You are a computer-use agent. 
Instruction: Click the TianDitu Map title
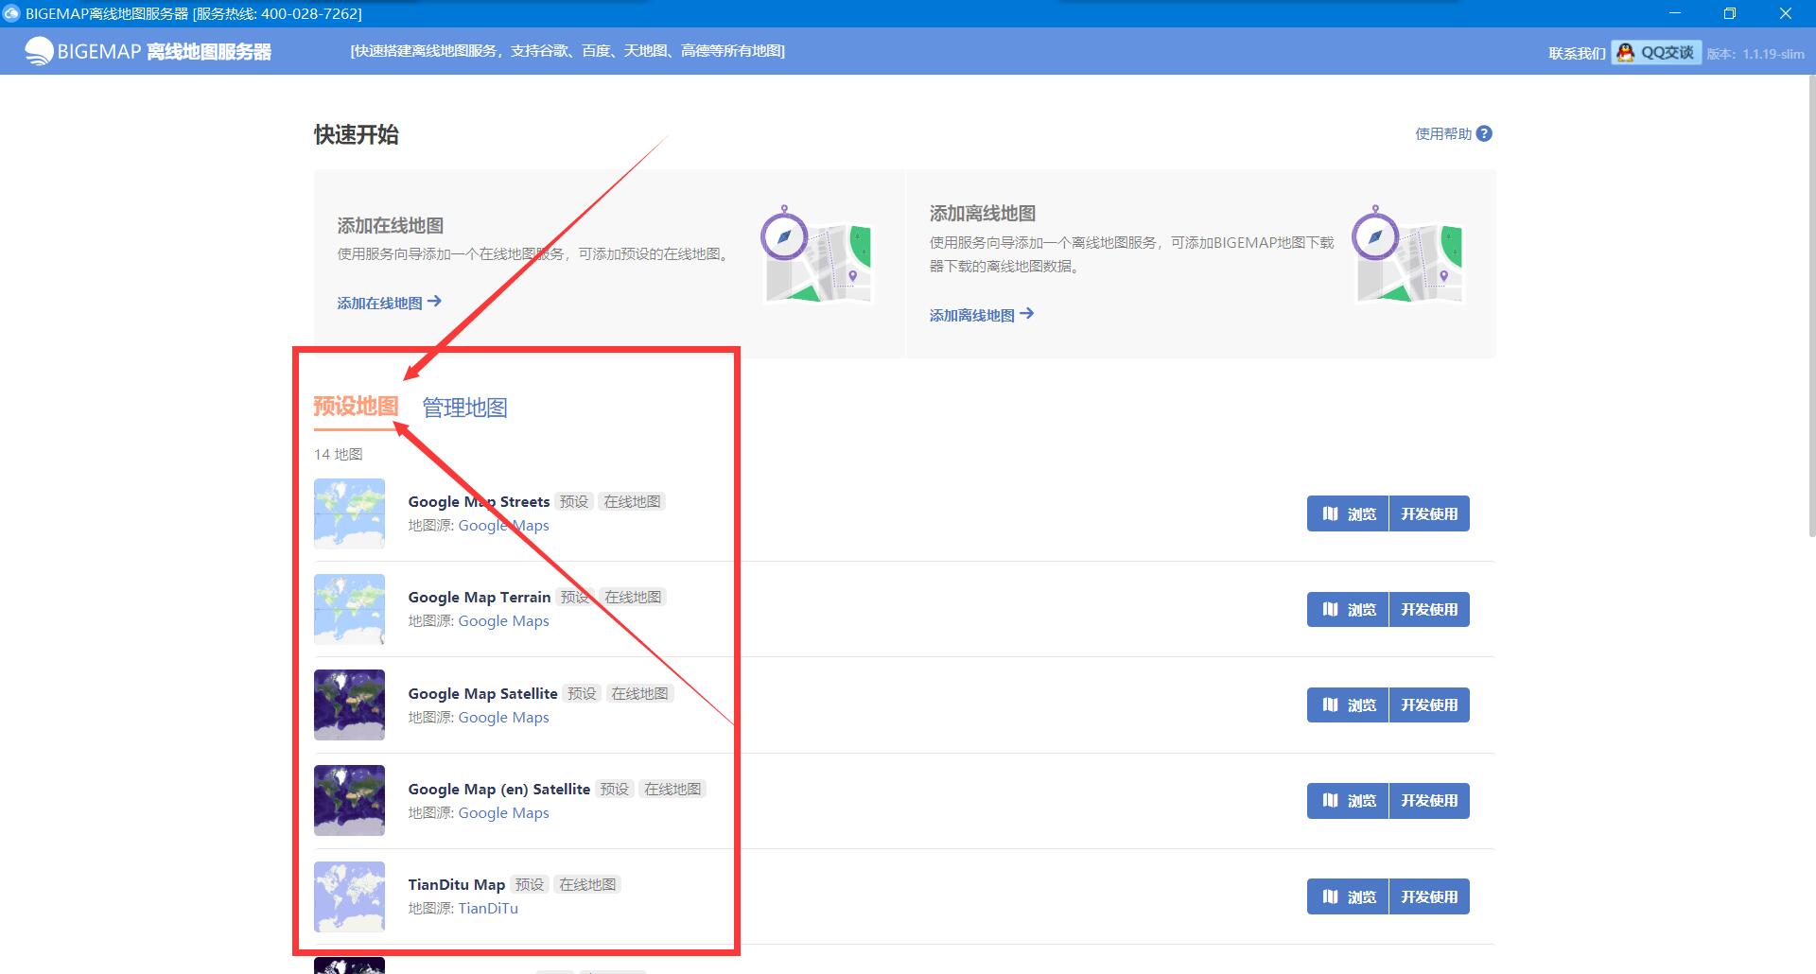(x=456, y=884)
